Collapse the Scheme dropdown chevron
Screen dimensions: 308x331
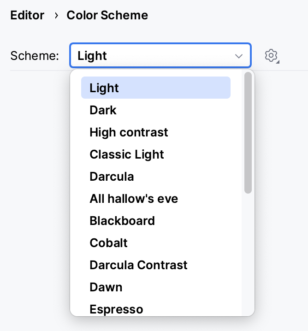239,56
